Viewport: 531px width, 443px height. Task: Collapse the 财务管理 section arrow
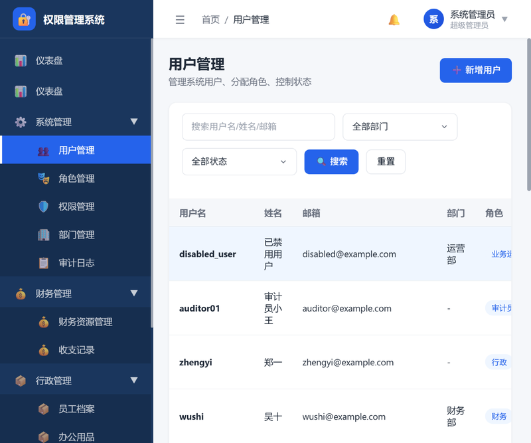[x=134, y=293]
